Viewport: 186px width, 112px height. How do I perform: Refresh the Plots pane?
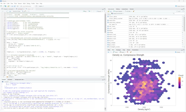click(184, 52)
